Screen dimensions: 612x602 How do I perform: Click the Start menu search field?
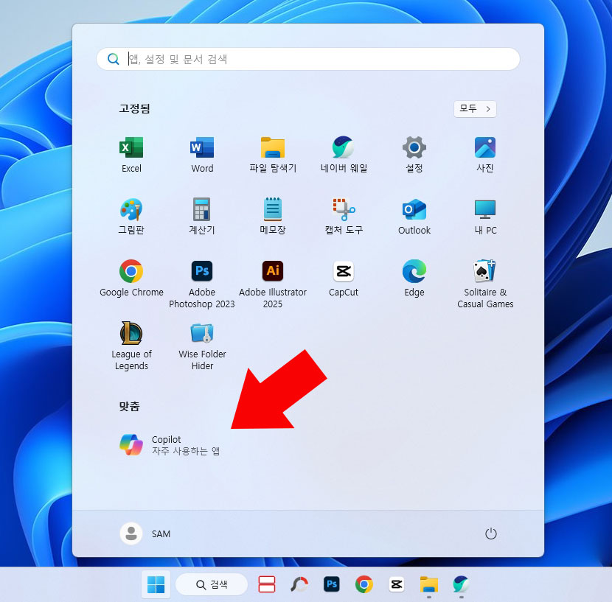tap(310, 59)
